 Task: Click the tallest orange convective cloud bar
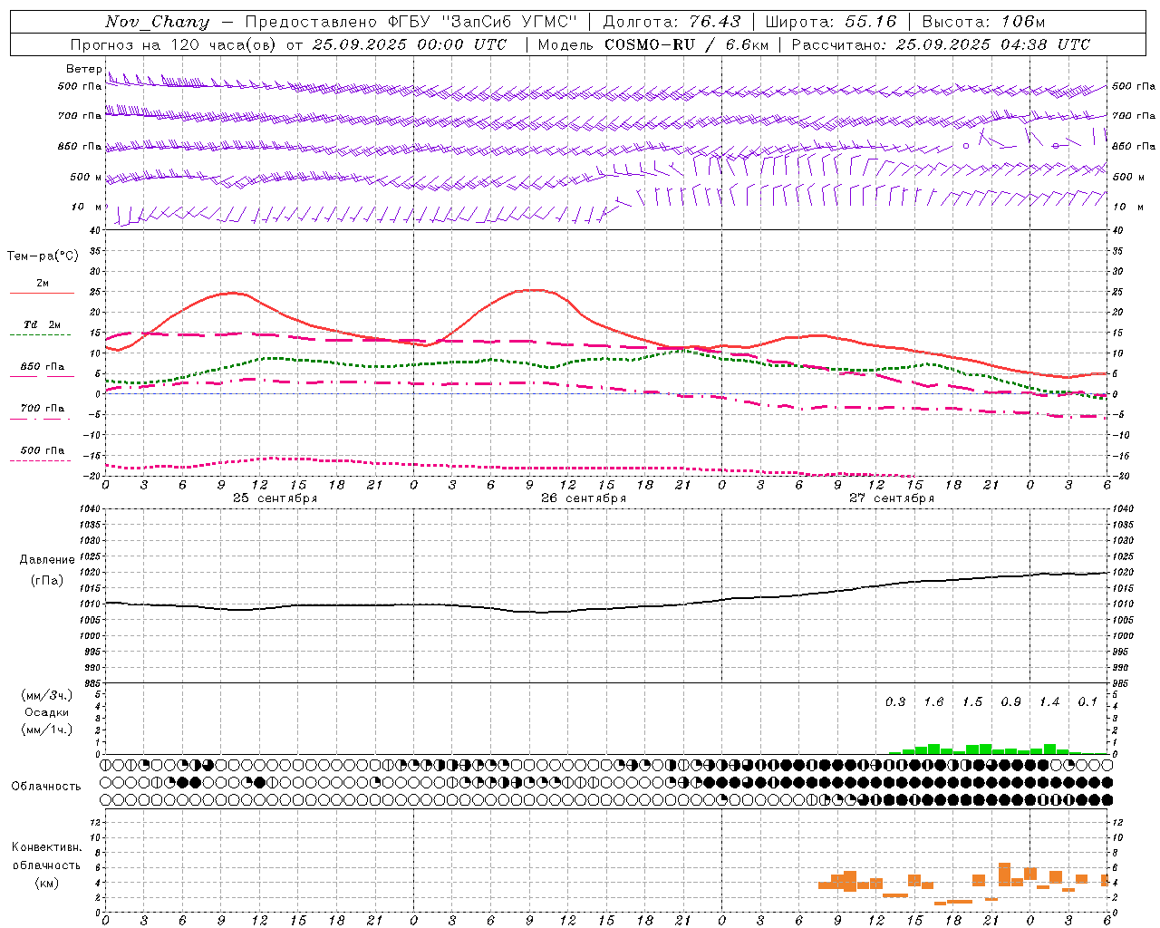(1004, 874)
